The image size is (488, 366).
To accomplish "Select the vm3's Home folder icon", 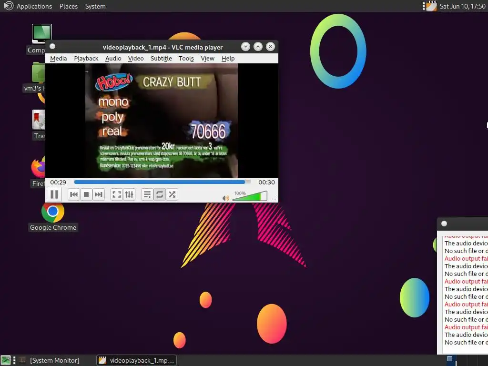I will tap(35, 77).
